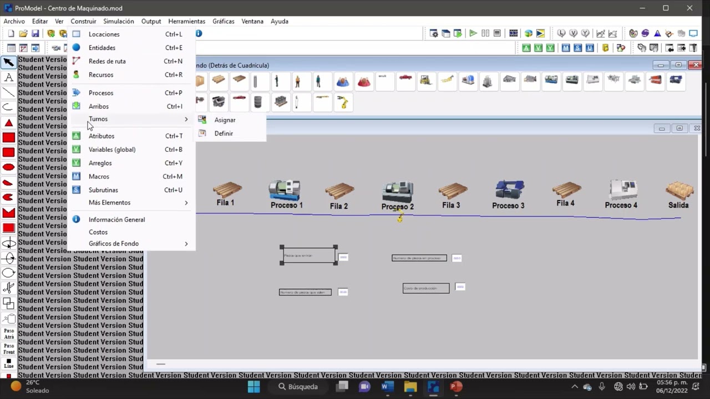This screenshot has width=710, height=399.
Task: Select the arrow pointer tool
Action: pyautogui.click(x=8, y=62)
